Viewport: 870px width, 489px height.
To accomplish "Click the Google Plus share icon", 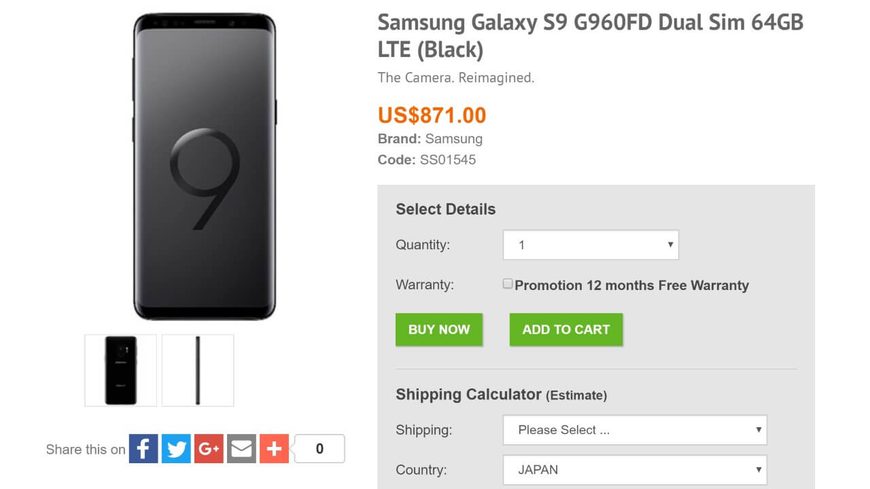I will point(209,449).
